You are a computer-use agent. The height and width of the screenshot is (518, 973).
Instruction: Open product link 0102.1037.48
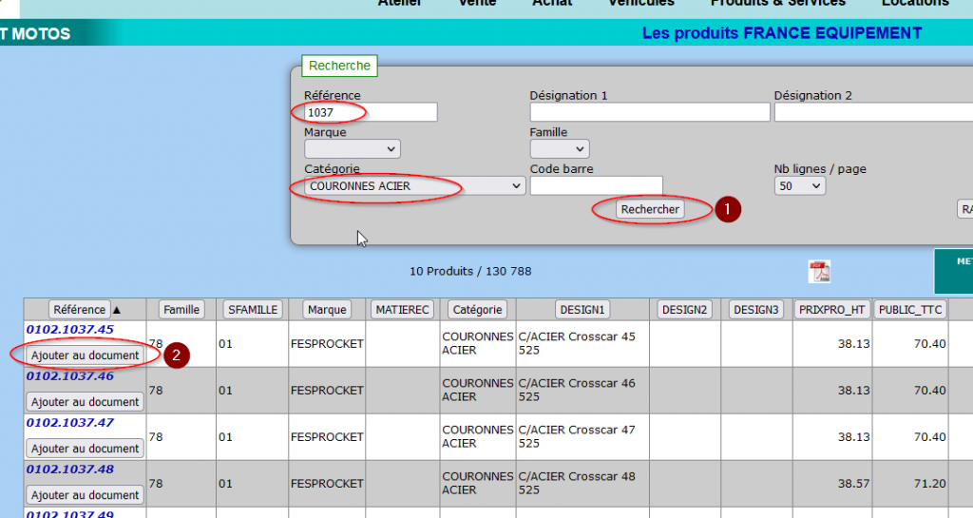[70, 469]
